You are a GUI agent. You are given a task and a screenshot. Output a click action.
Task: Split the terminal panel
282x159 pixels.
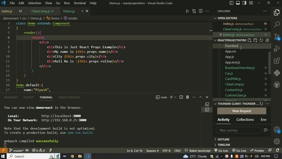click(x=181, y=97)
